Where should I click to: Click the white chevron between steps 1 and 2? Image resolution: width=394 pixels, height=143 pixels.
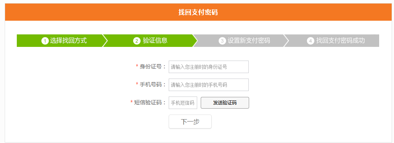[105, 41]
